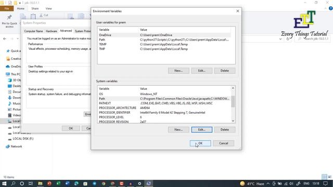Select Advanced tab in System Properties
Image resolution: width=333 pixels, height=187 pixels.
[x=66, y=31]
